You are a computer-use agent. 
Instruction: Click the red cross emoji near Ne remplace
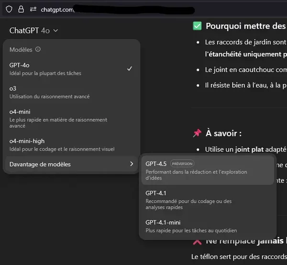pos(197,242)
